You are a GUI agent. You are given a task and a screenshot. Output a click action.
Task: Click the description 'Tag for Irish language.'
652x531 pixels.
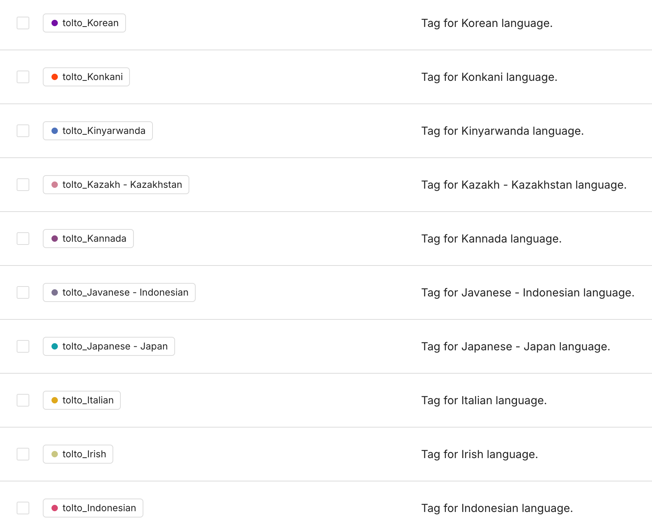tap(479, 454)
